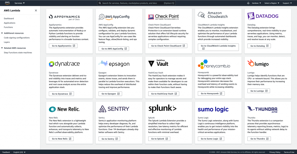The height and width of the screenshot is (154, 297).
Task: Click the honeycomb.io logo
Action: 214,64
